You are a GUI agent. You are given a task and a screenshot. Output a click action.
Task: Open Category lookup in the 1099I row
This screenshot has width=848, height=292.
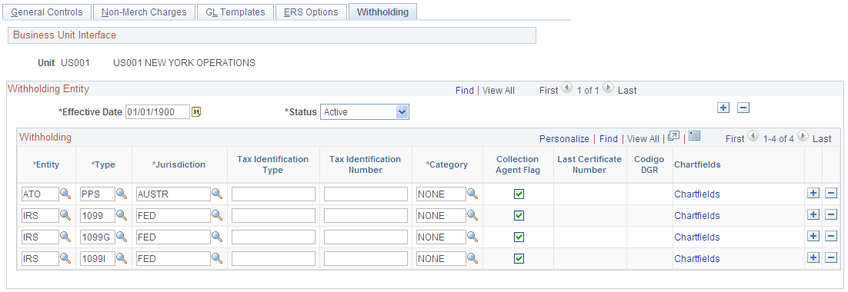click(472, 258)
